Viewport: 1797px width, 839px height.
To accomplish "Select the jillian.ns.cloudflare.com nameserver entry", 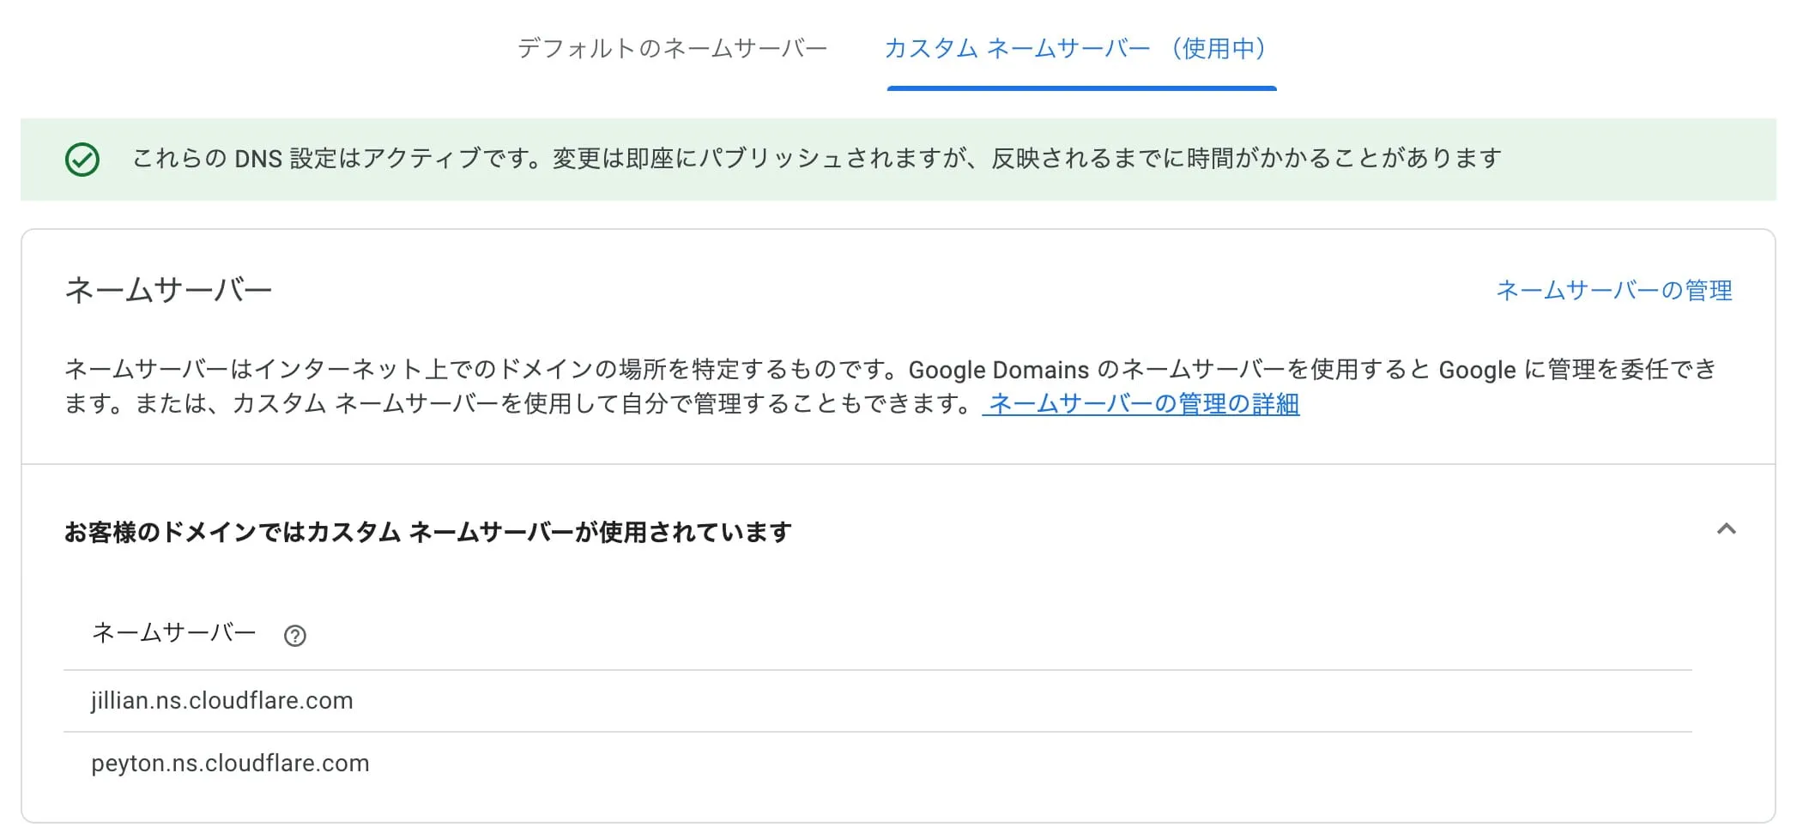I will tap(222, 701).
